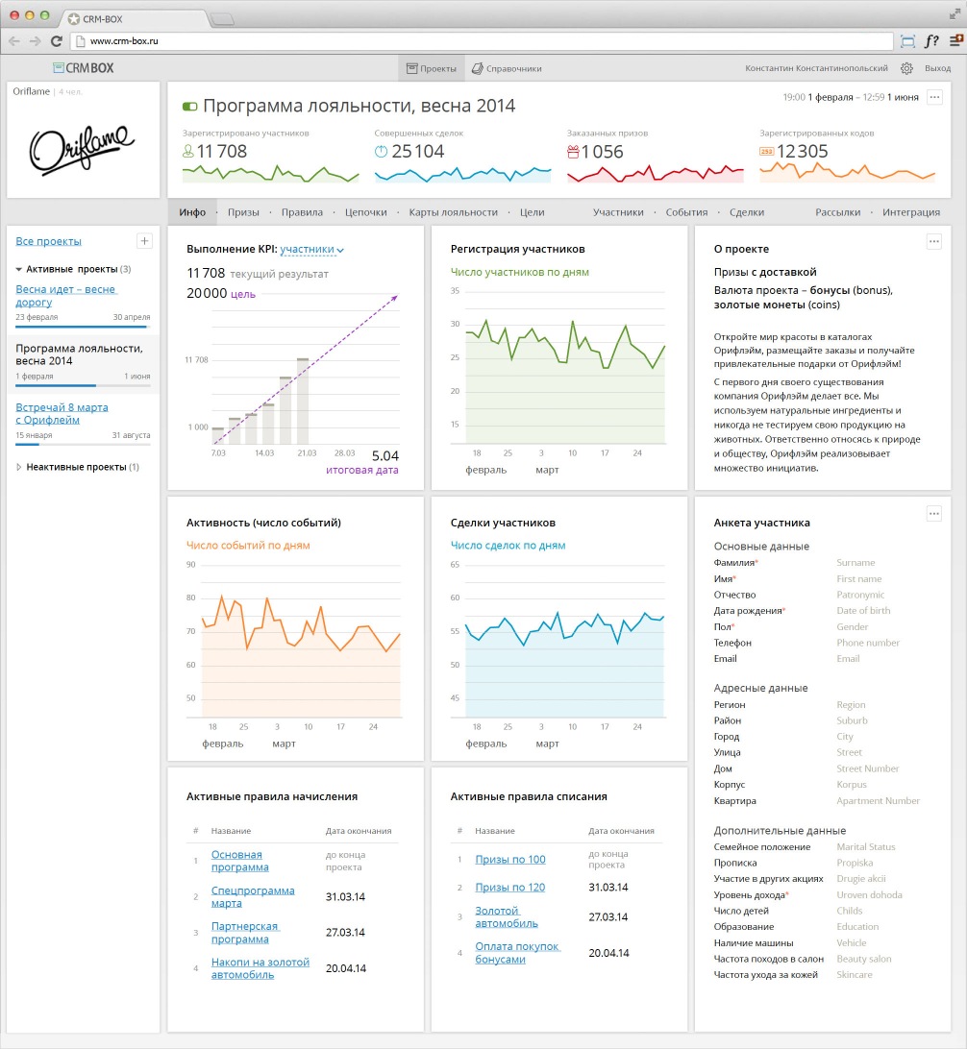Screen dimensions: 967x1049
Task: Open ellipsis menu of Анкета участника card
Action: coord(934,514)
